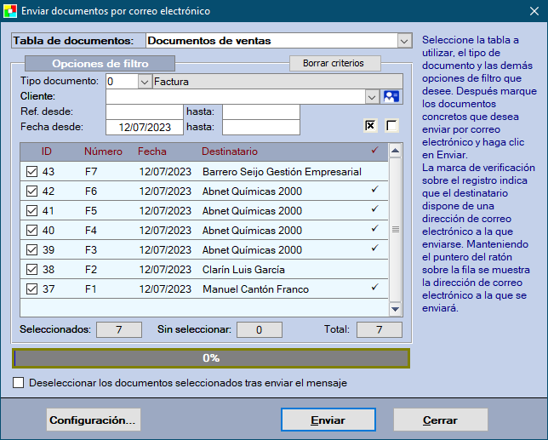Open the Tipo documento dropdown
This screenshot has height=440, width=548.
[x=145, y=82]
